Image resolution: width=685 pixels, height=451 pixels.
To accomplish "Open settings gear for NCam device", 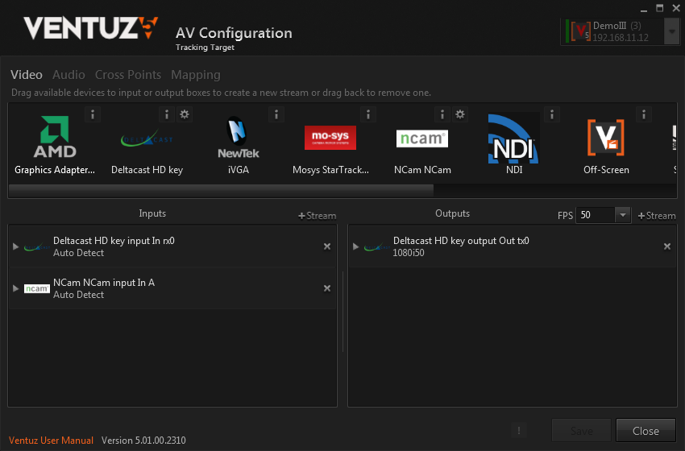I will [459, 114].
